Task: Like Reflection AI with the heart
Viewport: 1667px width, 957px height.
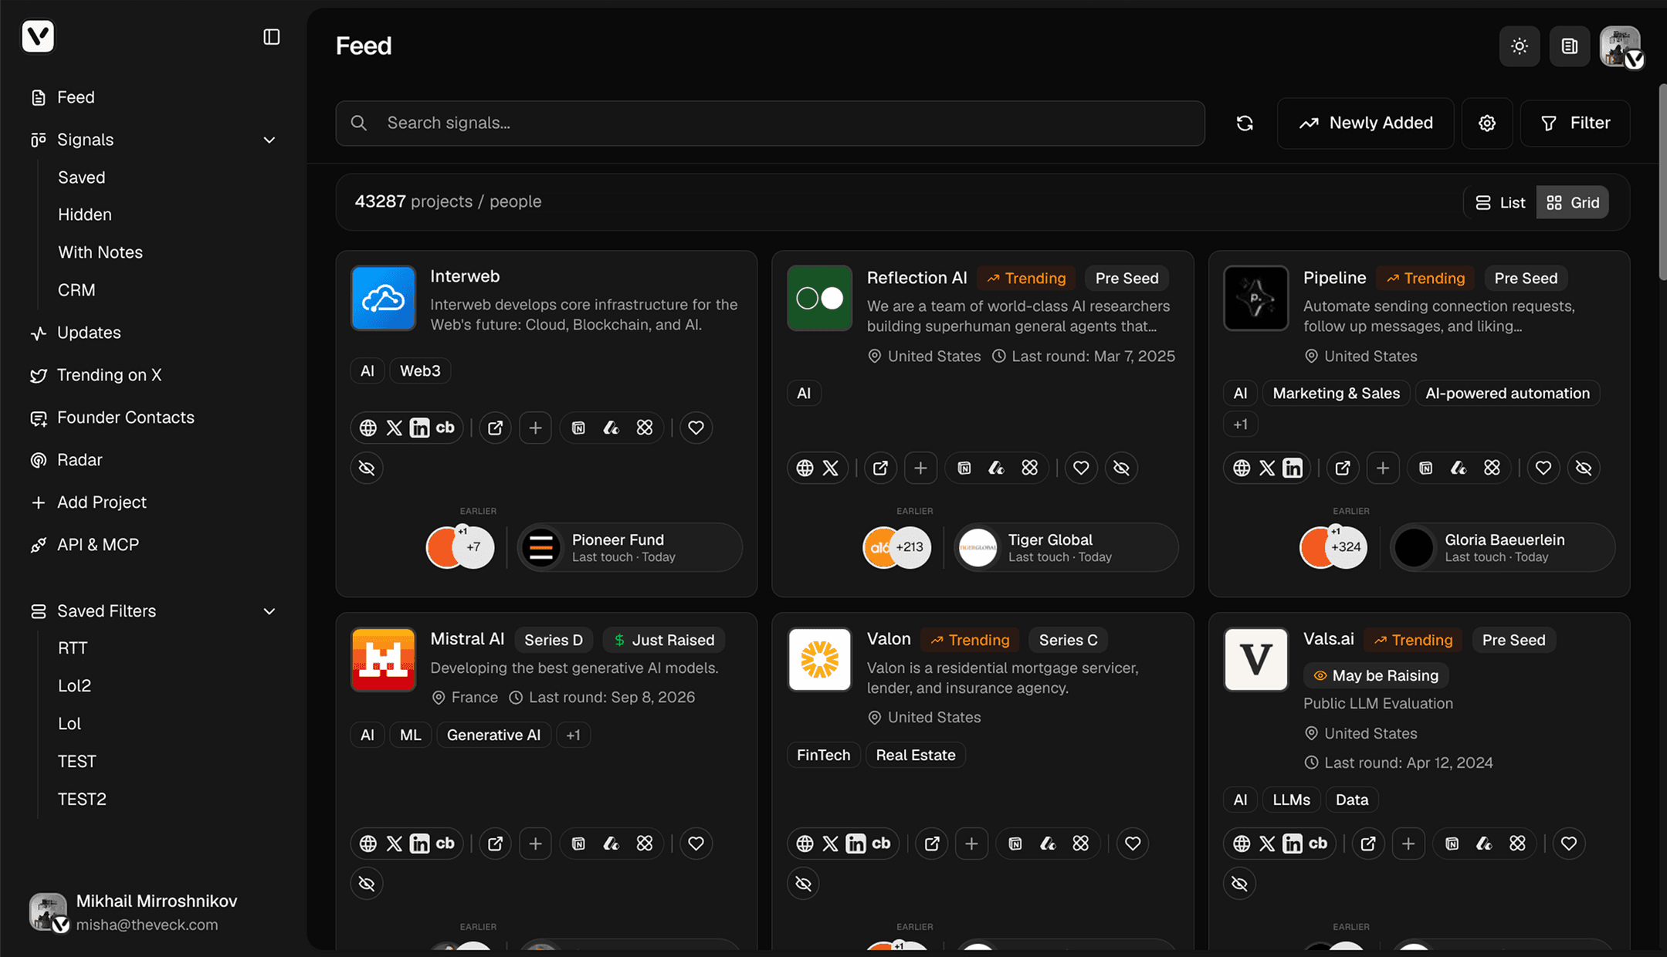Action: click(x=1081, y=468)
